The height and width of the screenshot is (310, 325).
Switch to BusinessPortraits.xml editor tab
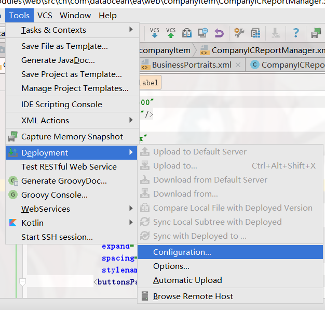click(x=192, y=65)
